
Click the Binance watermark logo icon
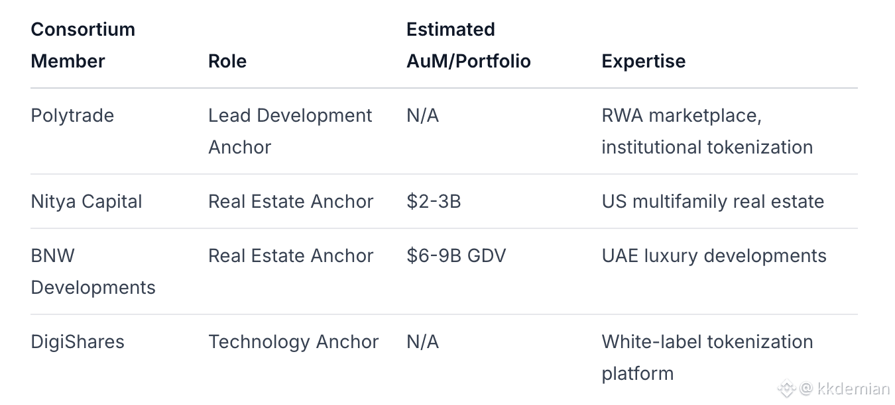[787, 388]
